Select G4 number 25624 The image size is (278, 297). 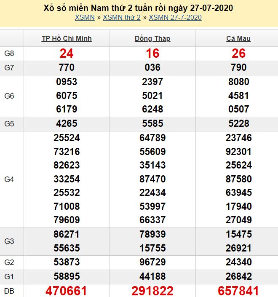click(x=238, y=165)
